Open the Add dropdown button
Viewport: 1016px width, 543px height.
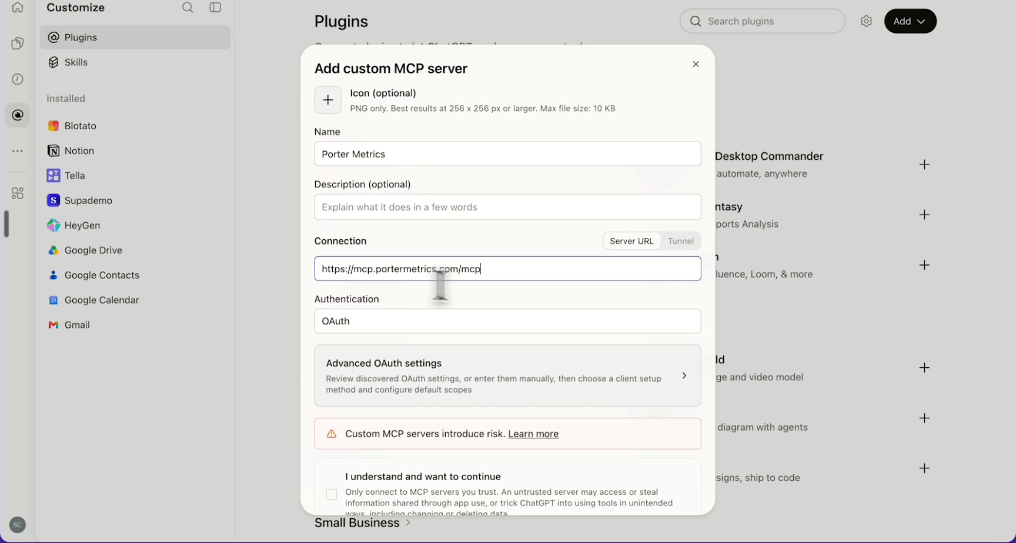910,21
